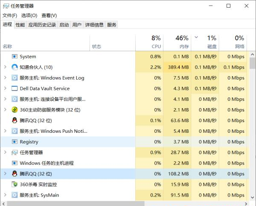
Task: Click the 任务管理器 process icon
Action: tap(15, 152)
